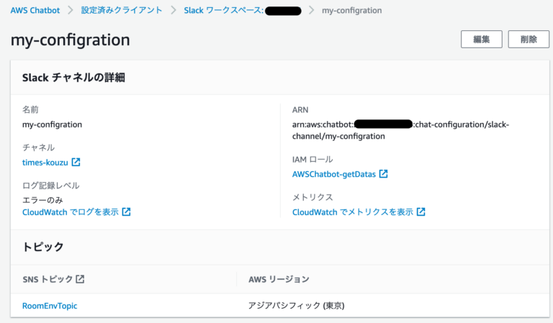Go to 設定済みクライアント breadcrumb
Viewport: 553px width, 323px height.
pos(122,10)
